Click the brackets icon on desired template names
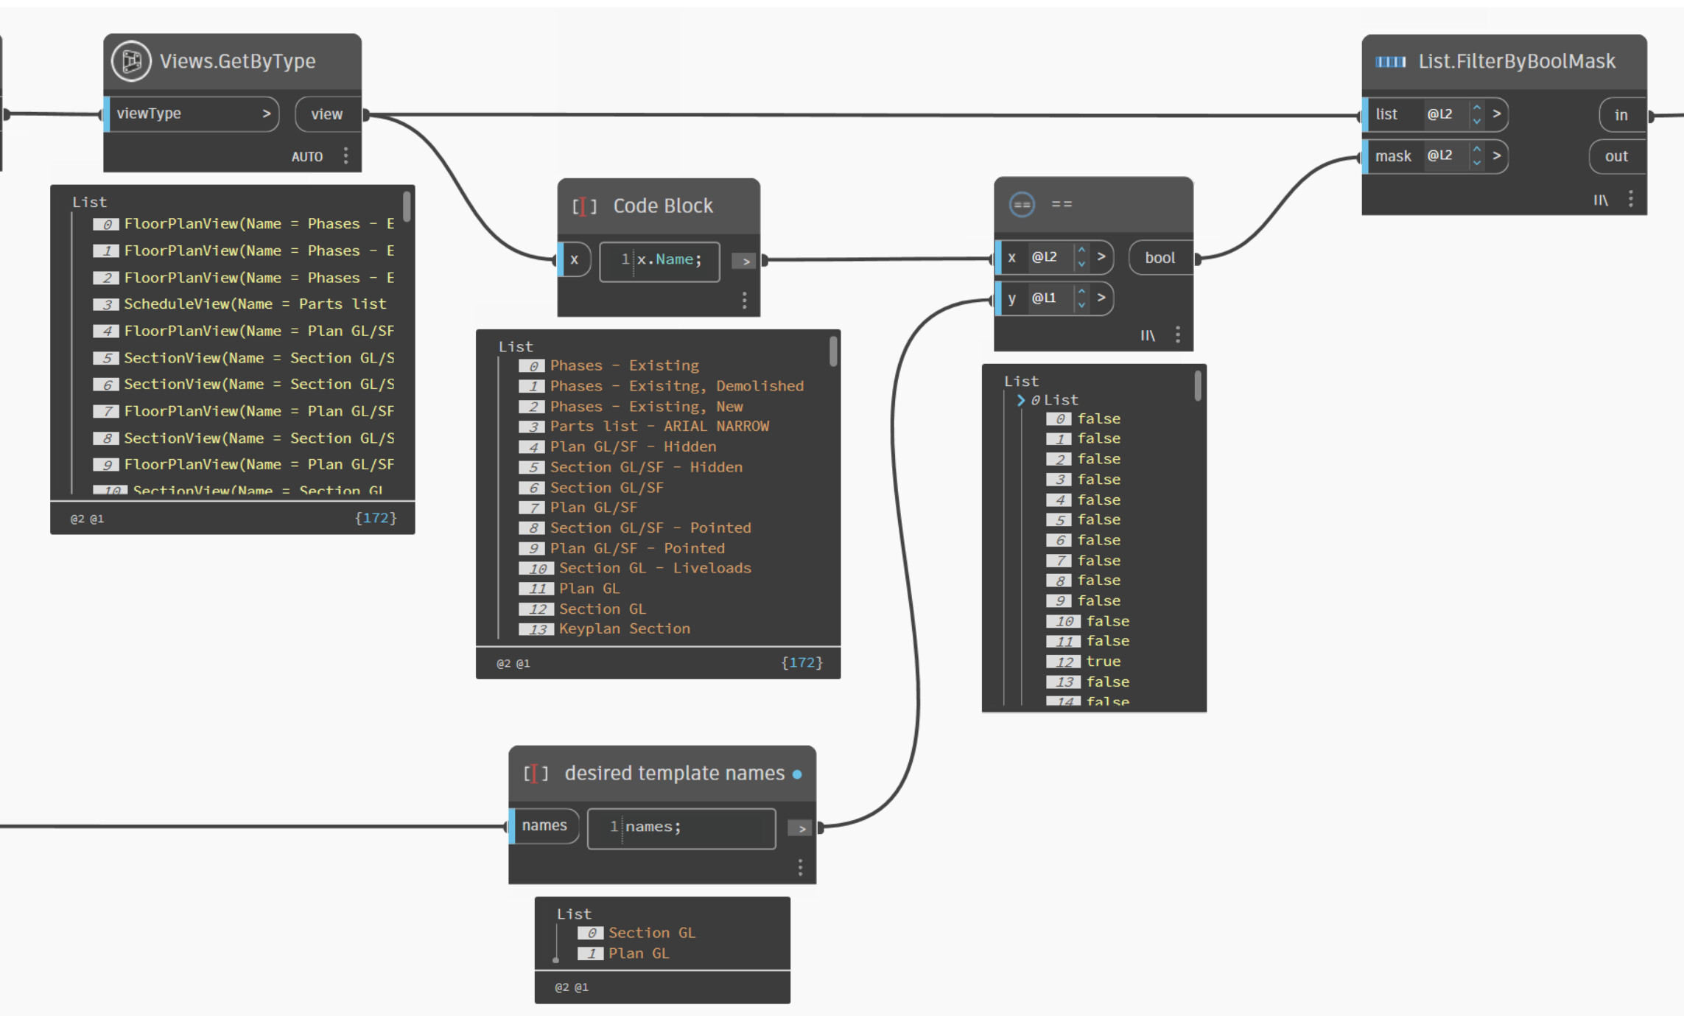 (x=536, y=774)
